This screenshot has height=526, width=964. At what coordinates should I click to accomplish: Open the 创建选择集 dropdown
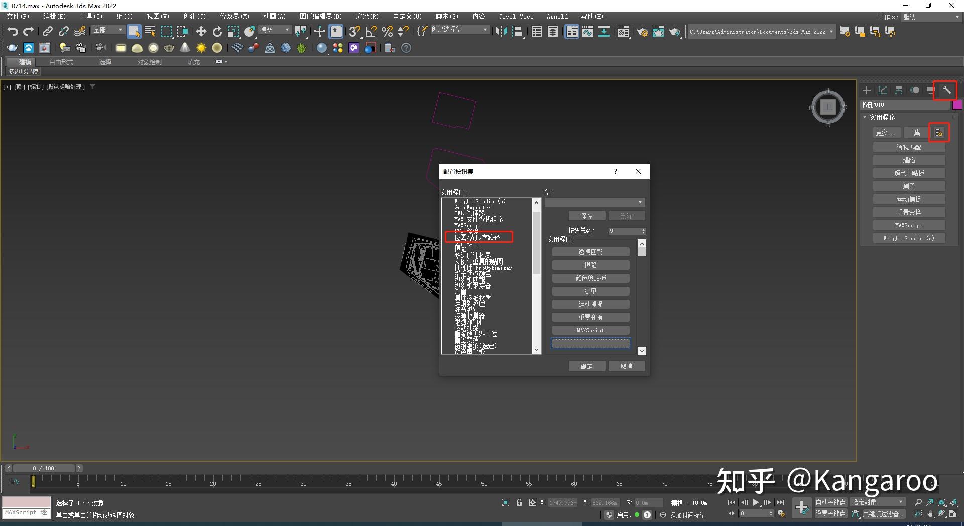point(459,30)
